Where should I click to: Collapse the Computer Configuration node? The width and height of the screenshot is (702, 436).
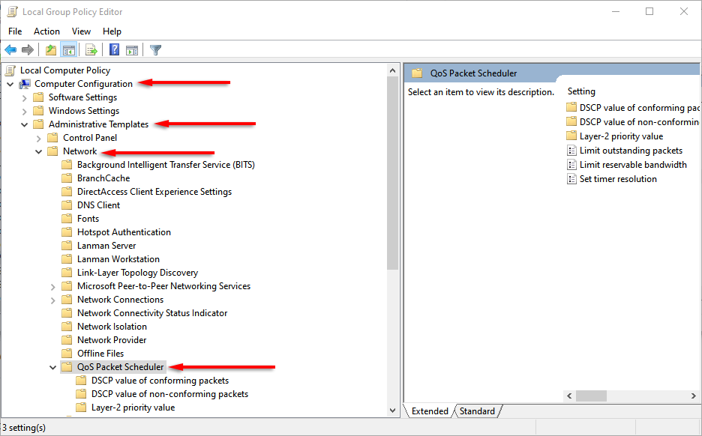(x=10, y=84)
